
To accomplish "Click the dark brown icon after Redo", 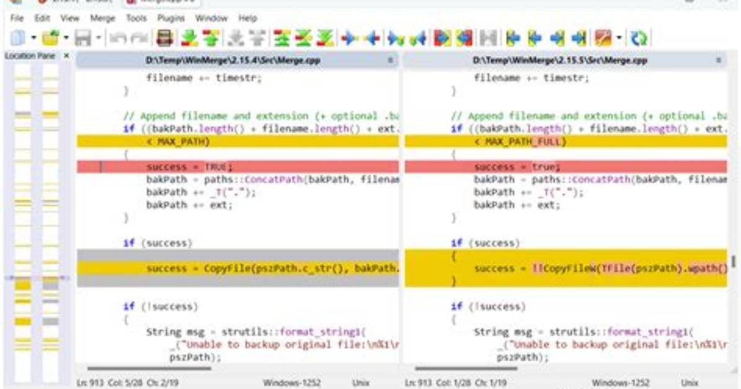I will click(164, 38).
